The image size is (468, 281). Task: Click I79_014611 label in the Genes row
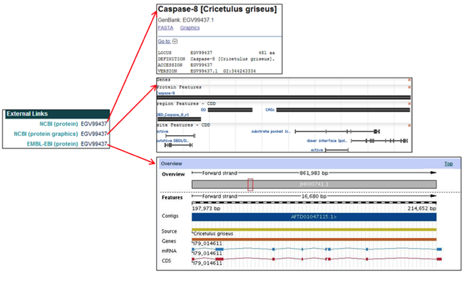(x=207, y=244)
